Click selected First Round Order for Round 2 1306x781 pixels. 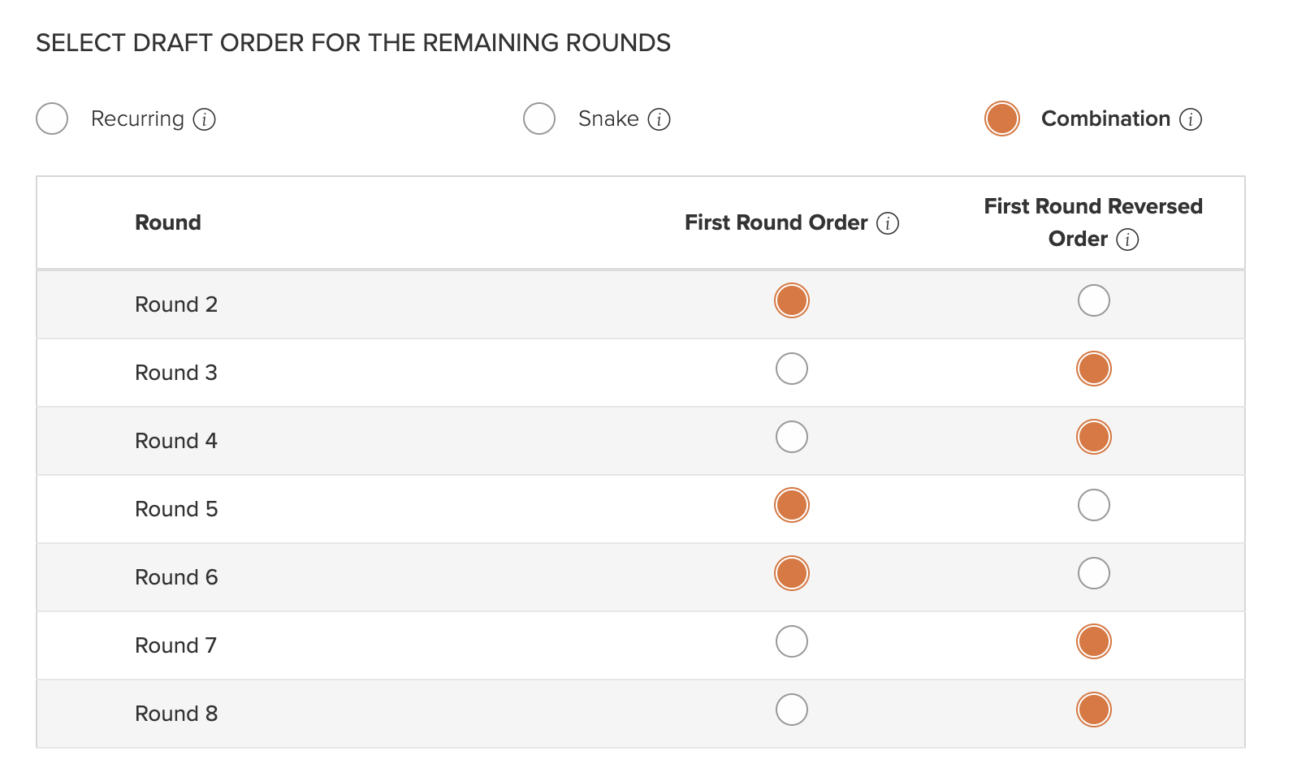(x=792, y=300)
